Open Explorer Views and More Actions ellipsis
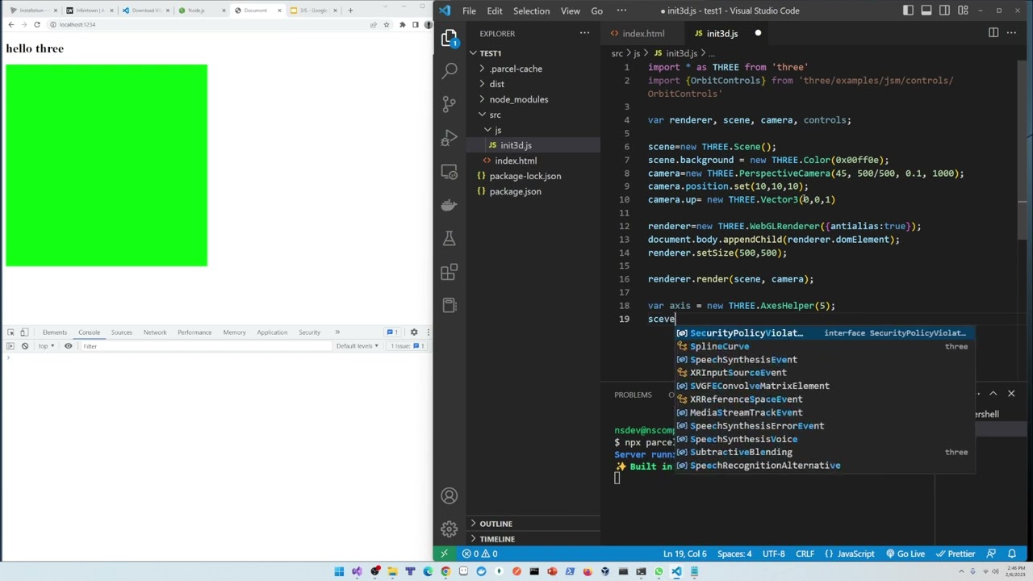The width and height of the screenshot is (1033, 581). pos(584,33)
